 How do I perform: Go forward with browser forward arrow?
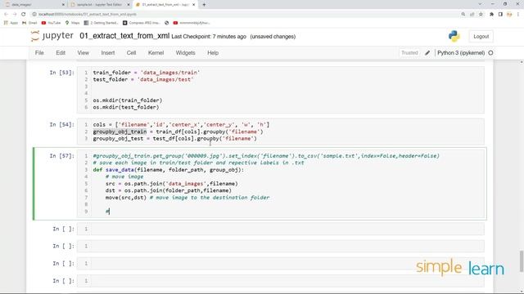15,15
